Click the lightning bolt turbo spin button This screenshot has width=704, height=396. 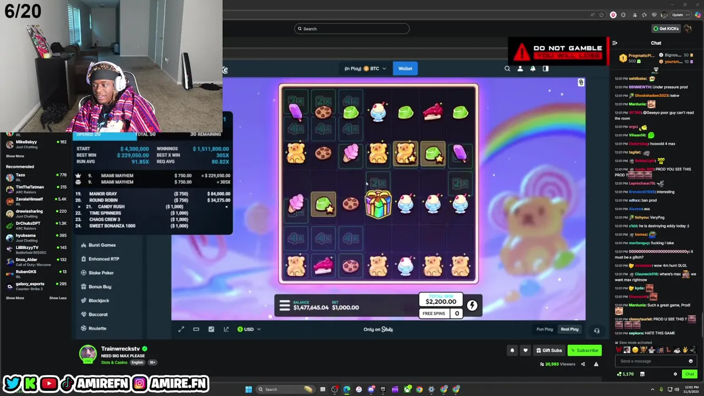point(472,305)
